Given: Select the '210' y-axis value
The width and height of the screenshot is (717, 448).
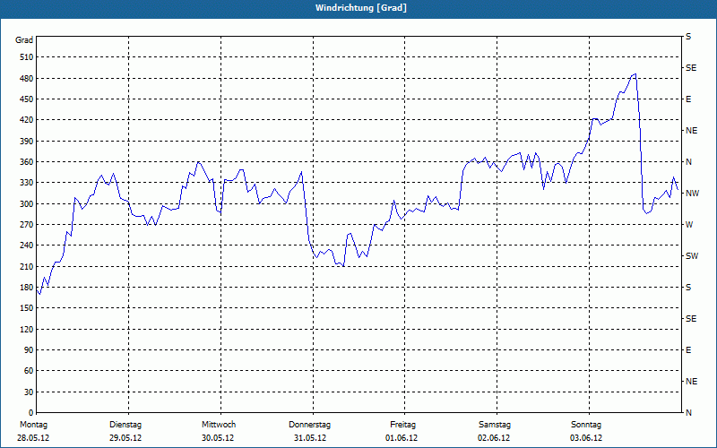Looking at the screenshot, I should click(x=27, y=266).
